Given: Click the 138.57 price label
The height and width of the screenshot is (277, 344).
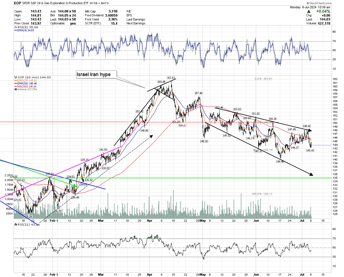Looking at the screenshot, I should tap(105, 168).
